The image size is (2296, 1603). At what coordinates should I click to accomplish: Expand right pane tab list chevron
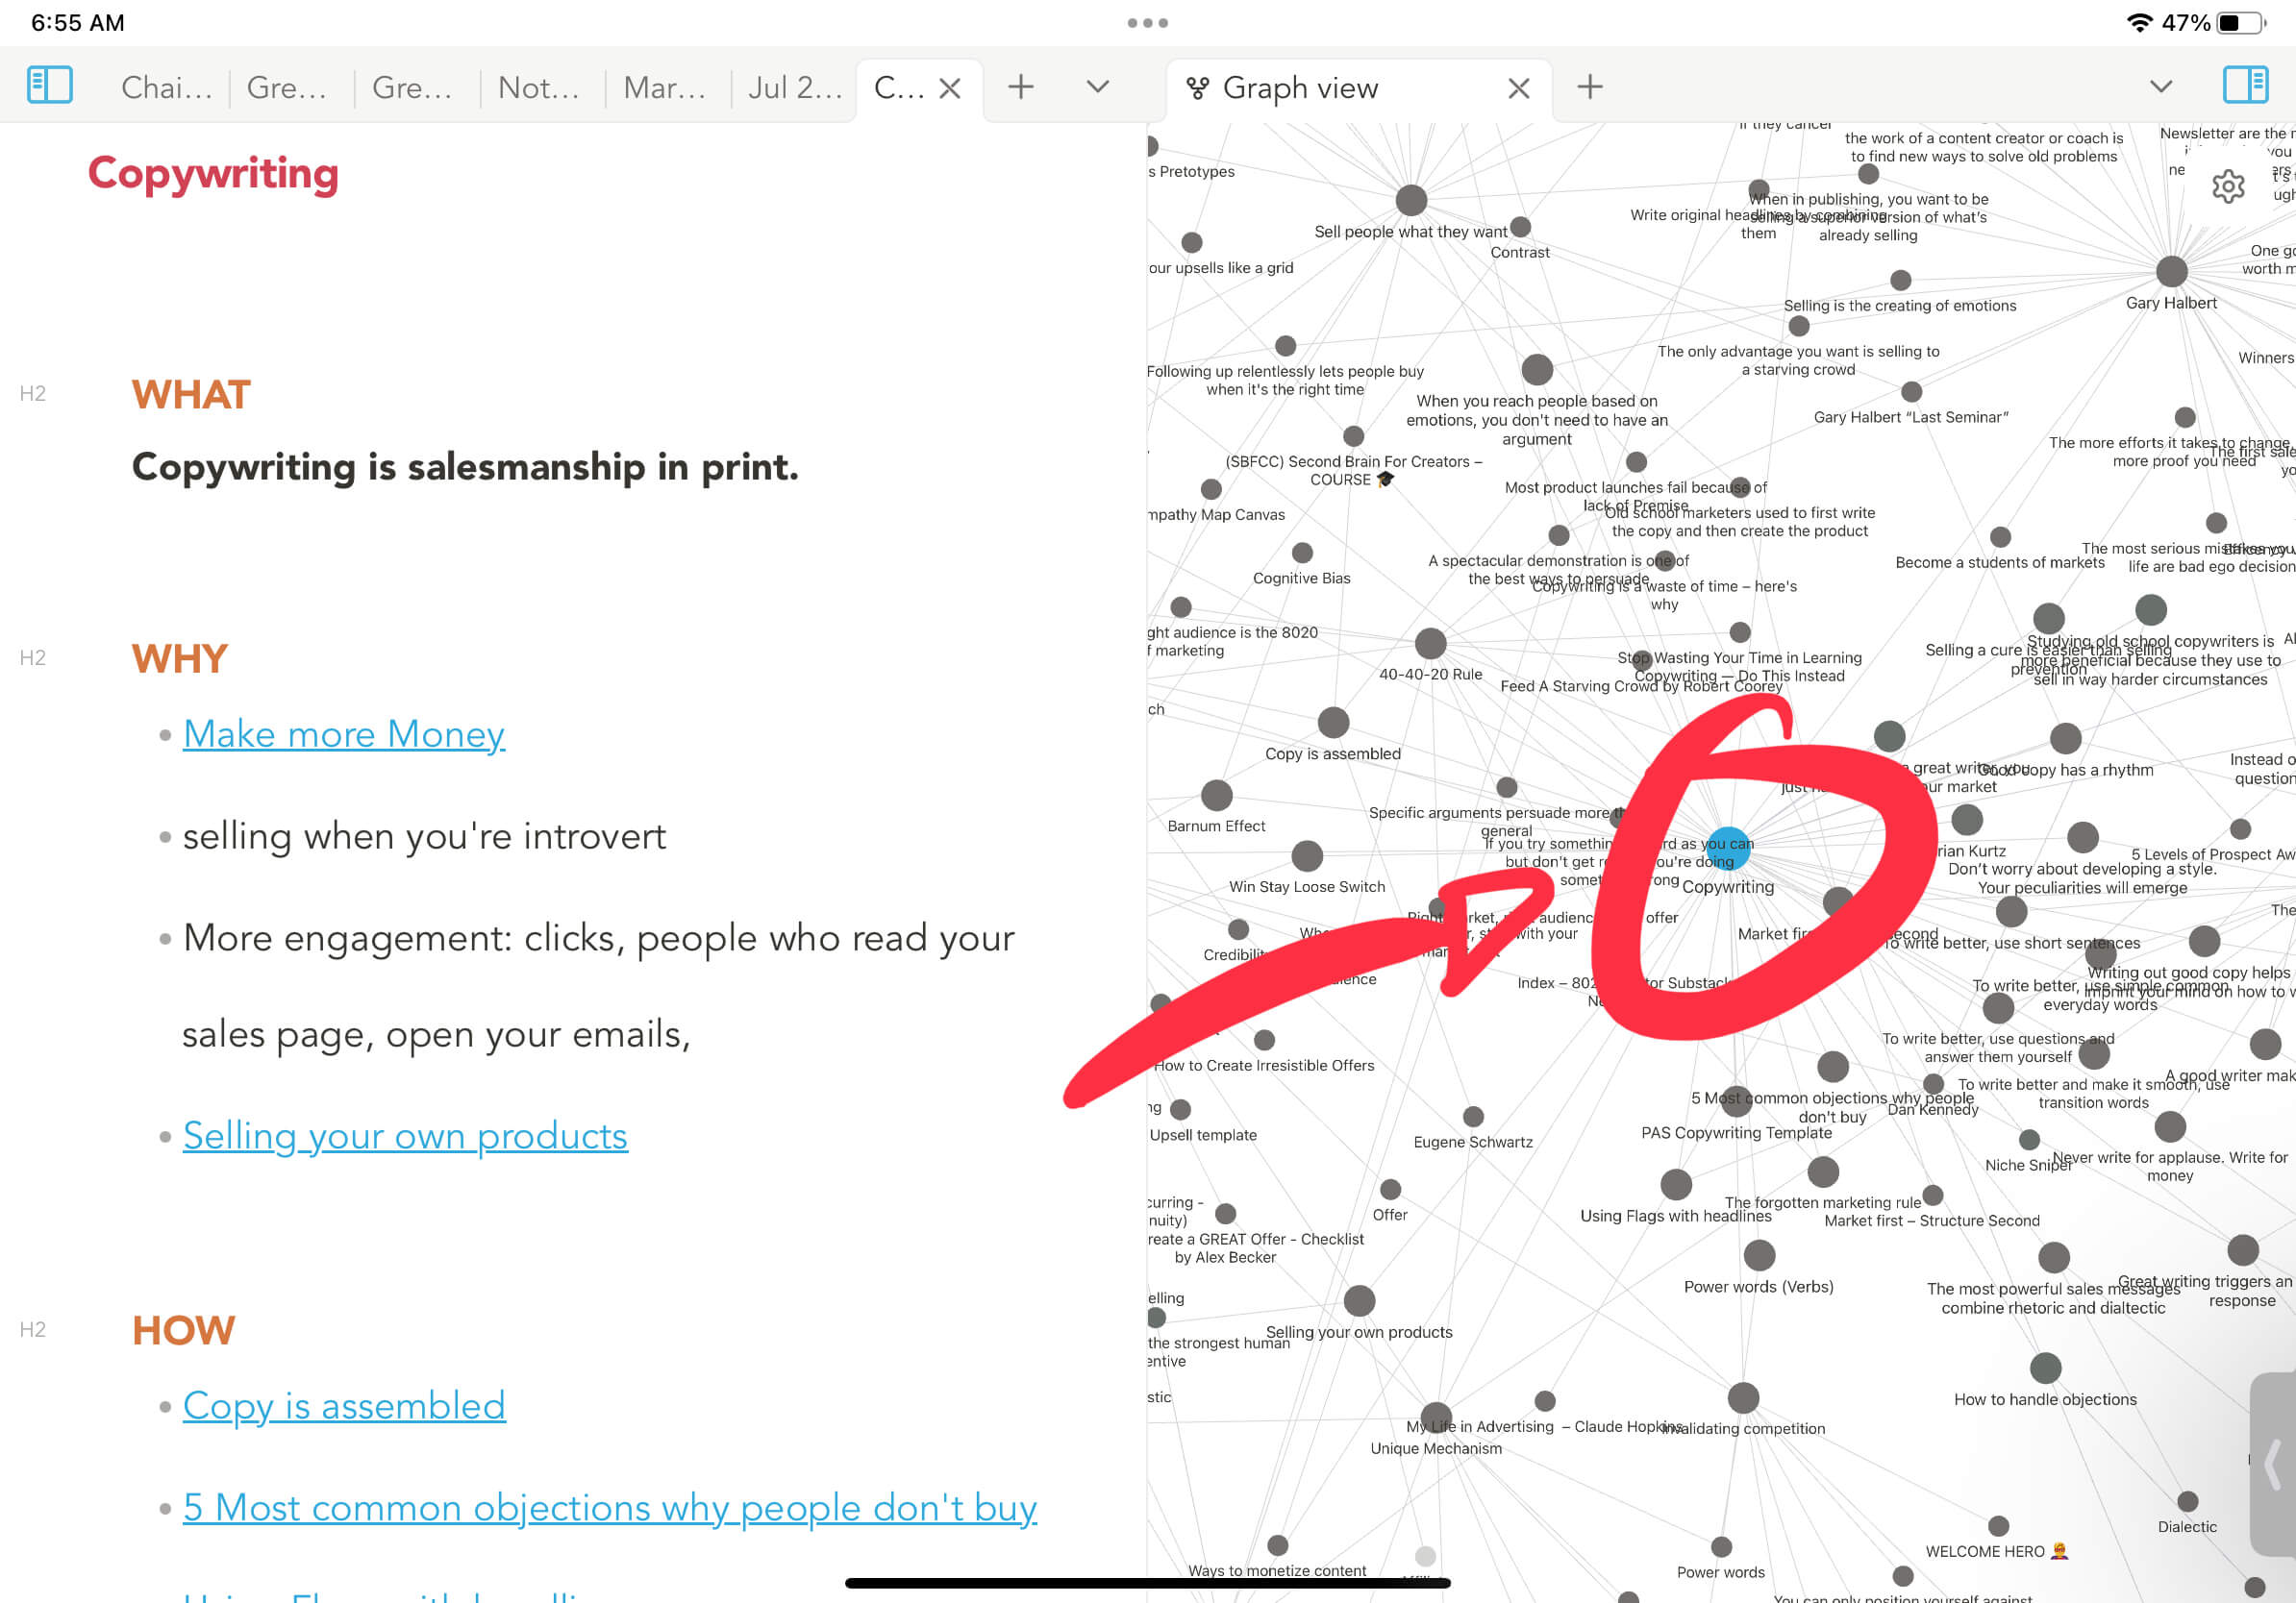click(2160, 86)
